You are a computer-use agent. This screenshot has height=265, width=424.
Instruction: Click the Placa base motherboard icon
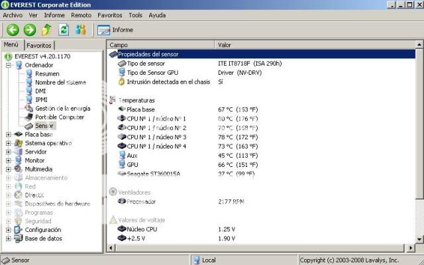tap(19, 134)
